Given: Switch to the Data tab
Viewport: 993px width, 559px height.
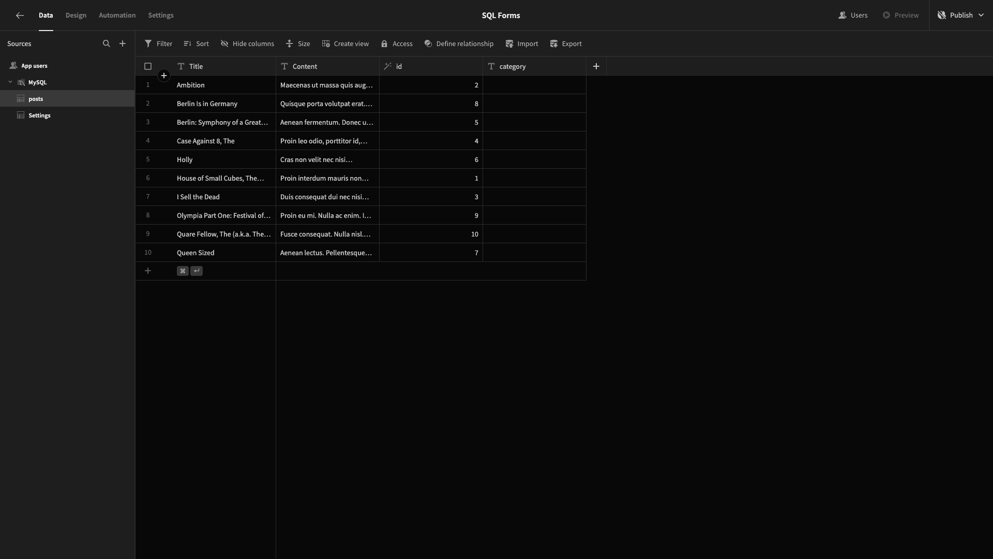Looking at the screenshot, I should tap(46, 16).
